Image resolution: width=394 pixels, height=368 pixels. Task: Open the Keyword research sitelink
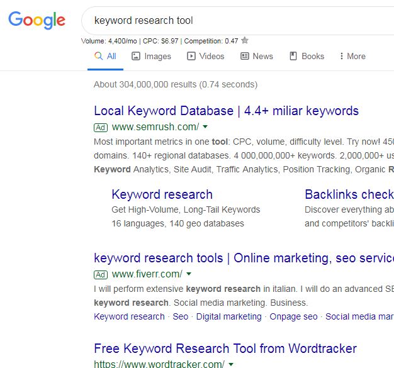(162, 194)
